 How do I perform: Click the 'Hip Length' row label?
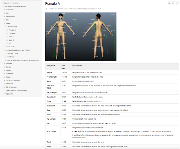click(51, 119)
